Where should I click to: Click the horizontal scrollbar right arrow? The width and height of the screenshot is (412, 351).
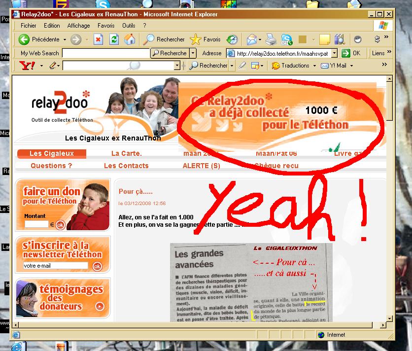pos(383,325)
